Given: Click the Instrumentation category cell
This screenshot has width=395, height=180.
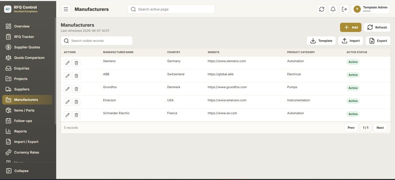Looking at the screenshot, I should (x=298, y=100).
